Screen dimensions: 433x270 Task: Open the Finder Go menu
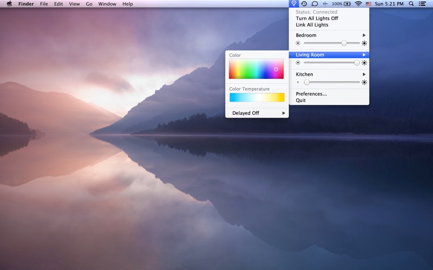[89, 4]
